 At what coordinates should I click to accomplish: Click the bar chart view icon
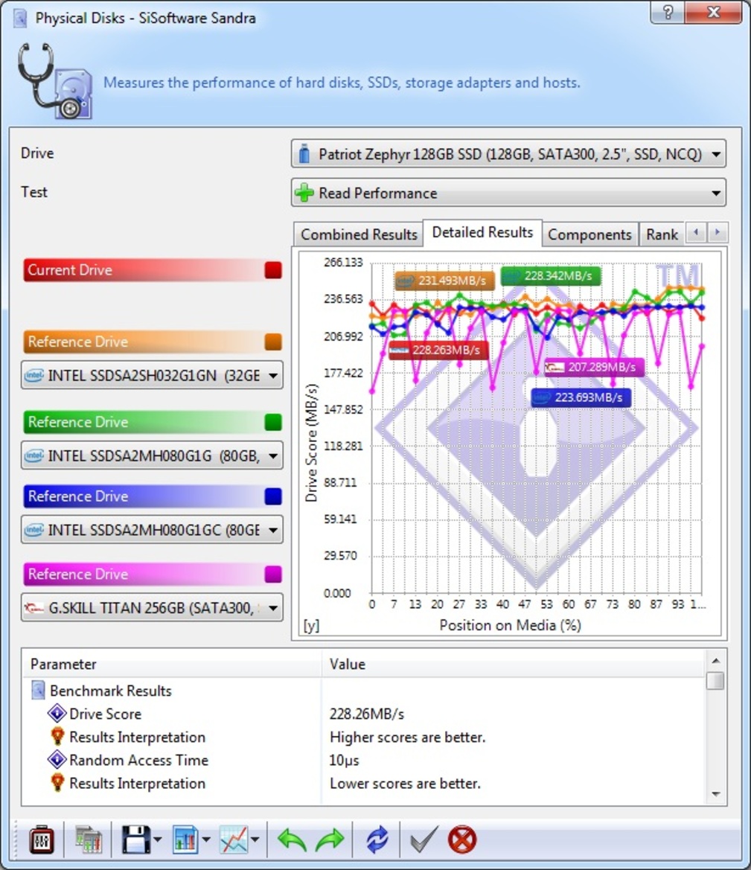[x=185, y=839]
